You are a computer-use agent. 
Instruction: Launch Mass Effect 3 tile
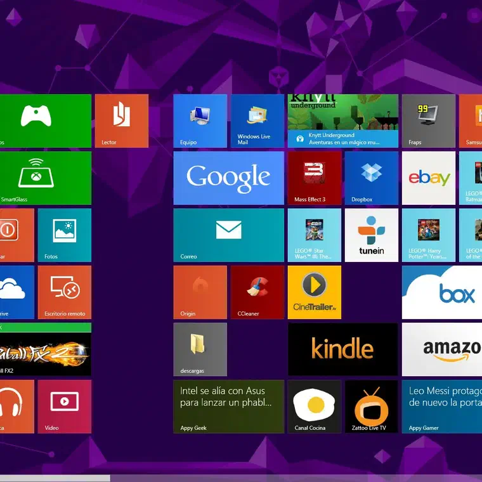point(315,178)
